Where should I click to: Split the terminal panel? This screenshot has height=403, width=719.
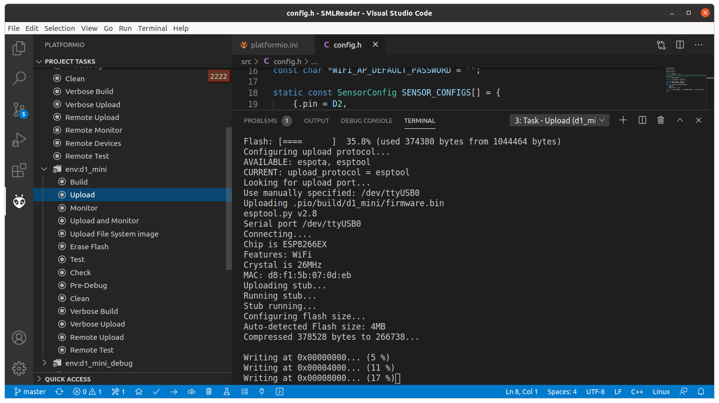[x=642, y=120]
